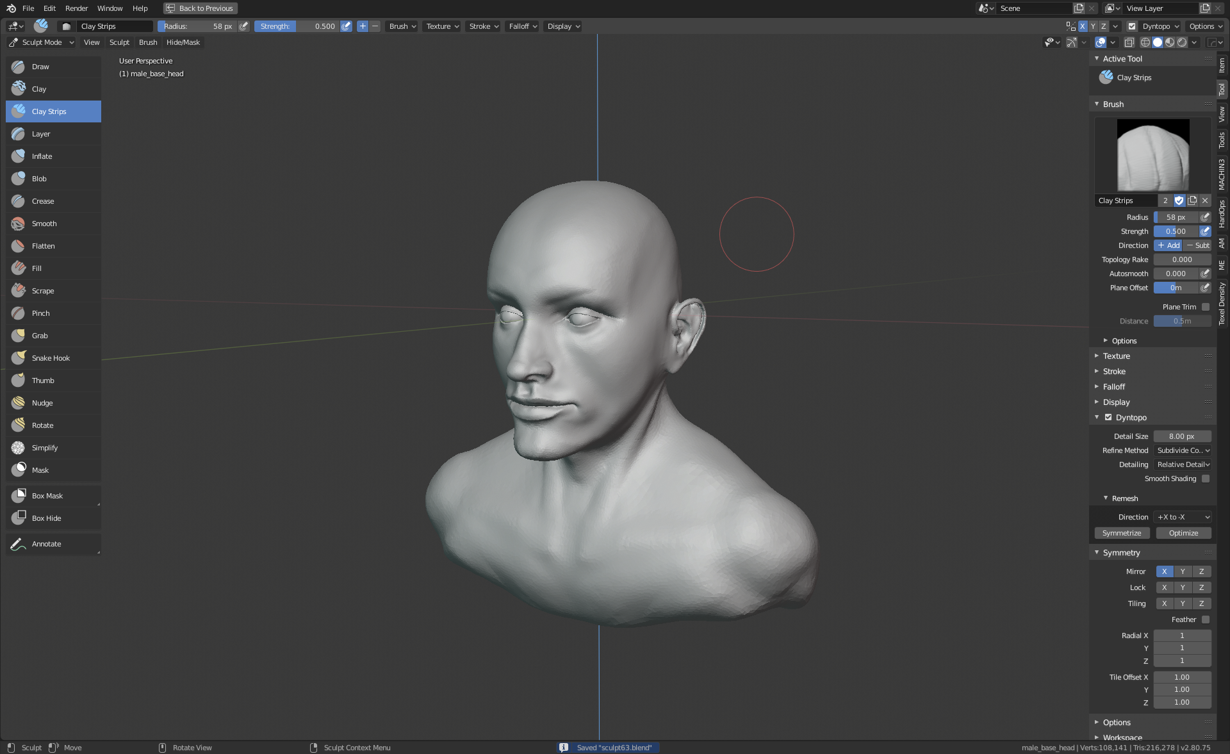This screenshot has width=1230, height=754.
Task: Select the Grab sculpt tool
Action: point(40,336)
